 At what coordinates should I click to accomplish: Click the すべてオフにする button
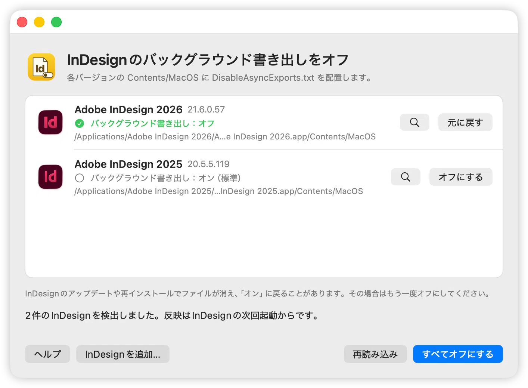458,354
